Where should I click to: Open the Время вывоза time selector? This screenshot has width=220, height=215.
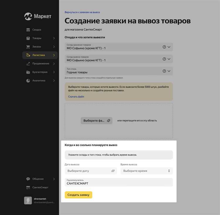pos(146,171)
